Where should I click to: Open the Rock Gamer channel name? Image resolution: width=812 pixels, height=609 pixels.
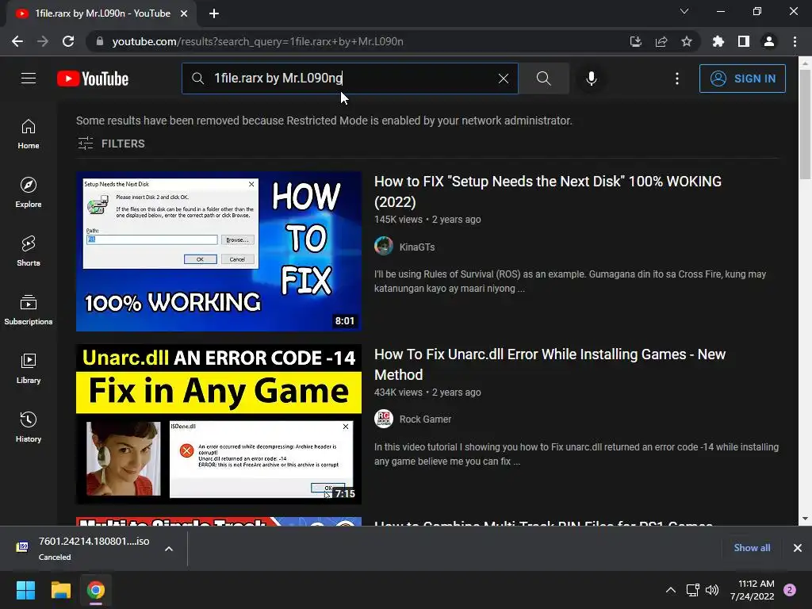coord(425,419)
